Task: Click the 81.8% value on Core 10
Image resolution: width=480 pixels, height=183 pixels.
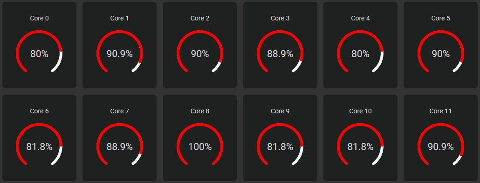Action: (x=360, y=147)
